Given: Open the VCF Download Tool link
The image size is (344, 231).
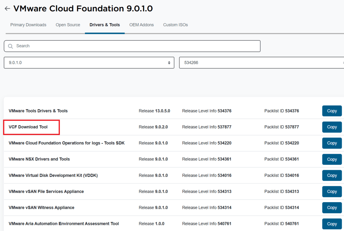Looking at the screenshot, I should coord(28,127).
